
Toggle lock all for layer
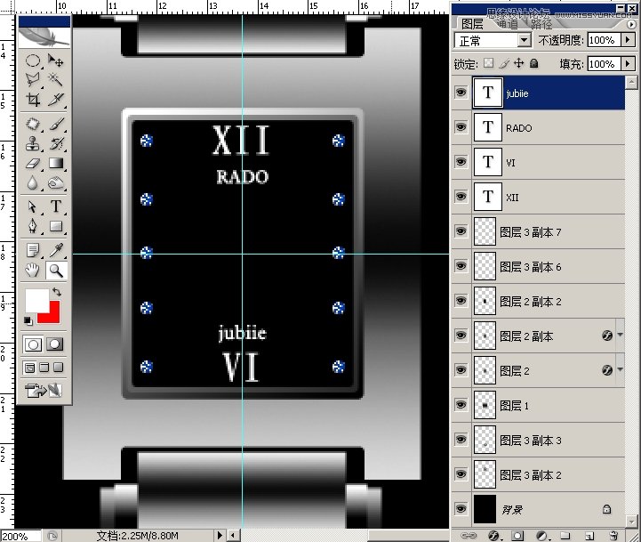tap(534, 63)
